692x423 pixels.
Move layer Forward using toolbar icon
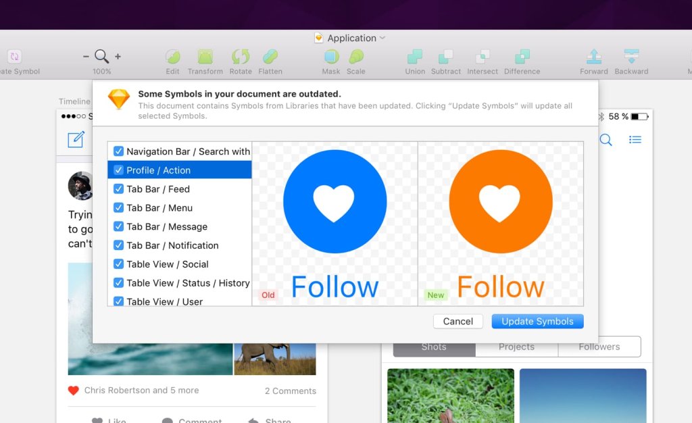[594, 57]
